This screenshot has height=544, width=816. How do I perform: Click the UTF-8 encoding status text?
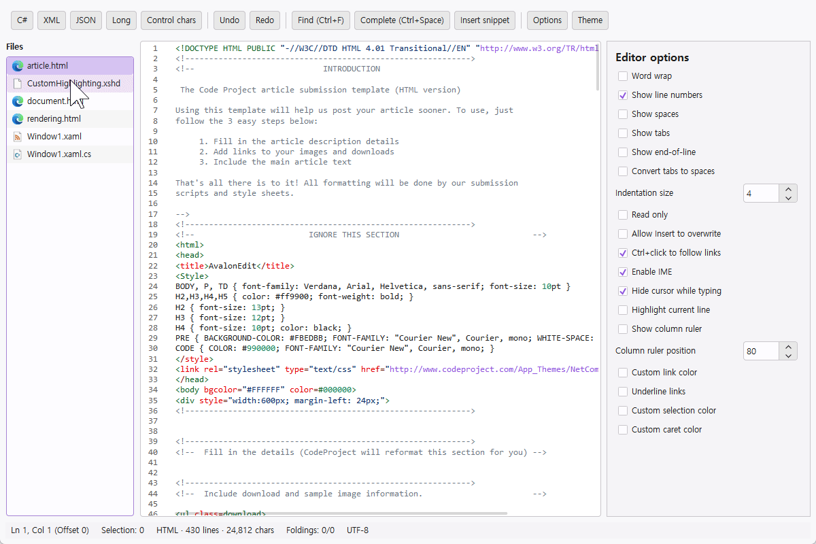(358, 530)
